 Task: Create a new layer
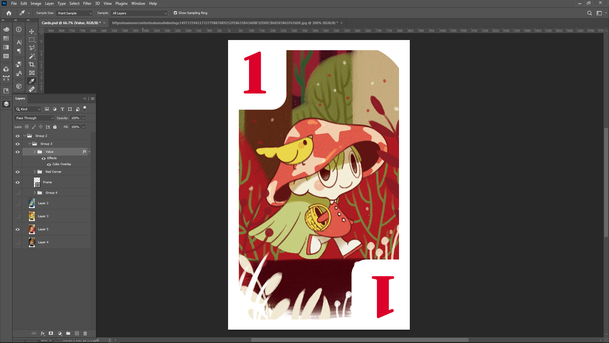click(x=77, y=333)
